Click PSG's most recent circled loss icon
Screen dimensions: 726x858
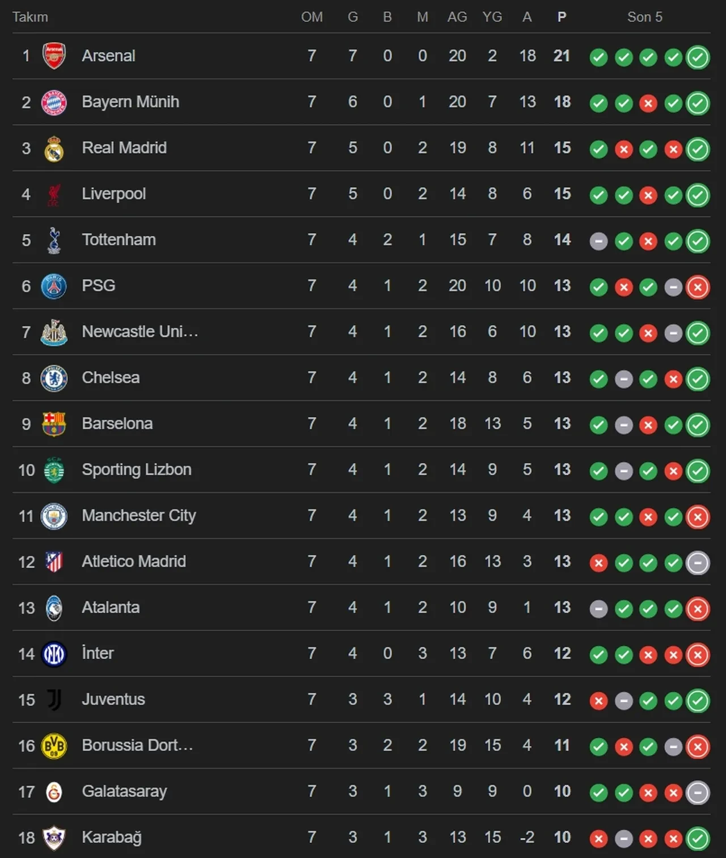[x=698, y=287]
